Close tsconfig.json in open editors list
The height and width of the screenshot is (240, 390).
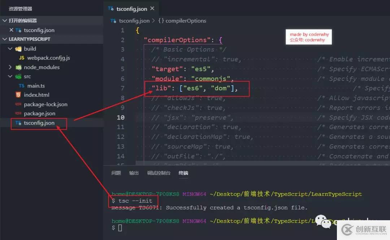click(x=11, y=30)
